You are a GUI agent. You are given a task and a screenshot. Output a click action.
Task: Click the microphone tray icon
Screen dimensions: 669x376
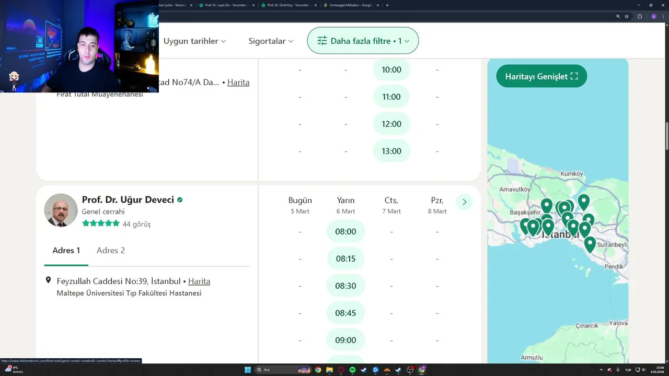(x=618, y=370)
